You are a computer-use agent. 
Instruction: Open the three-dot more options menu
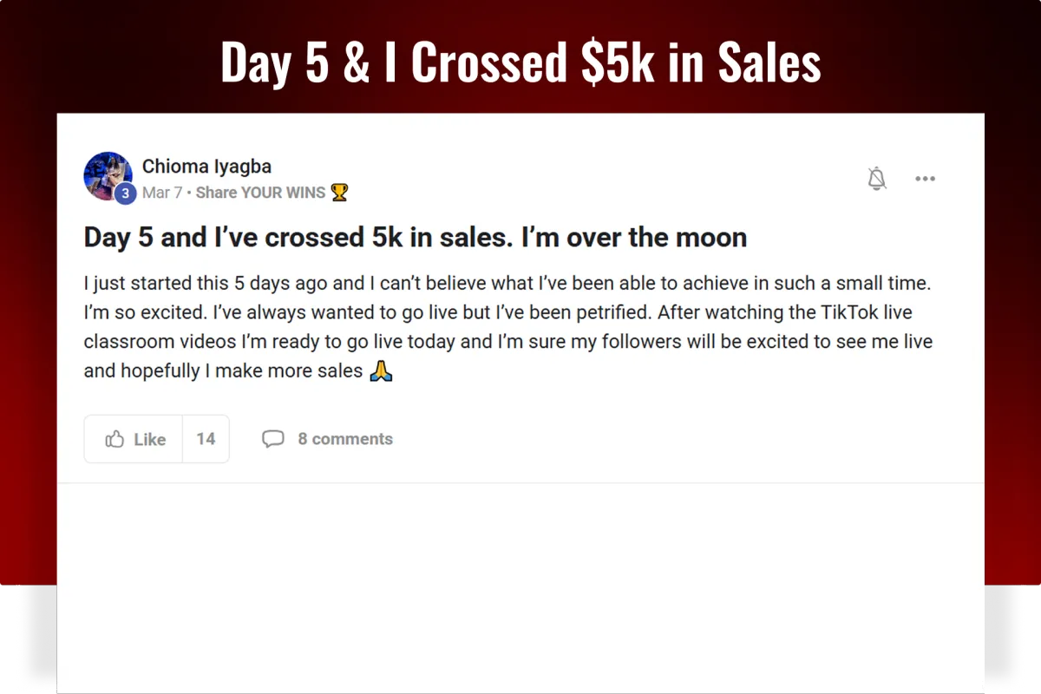(926, 179)
